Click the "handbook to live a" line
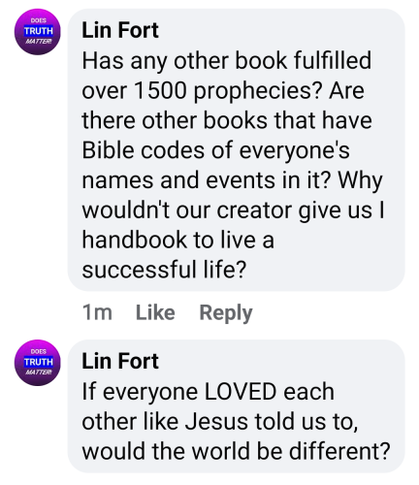The height and width of the screenshot is (485, 419). (x=177, y=240)
